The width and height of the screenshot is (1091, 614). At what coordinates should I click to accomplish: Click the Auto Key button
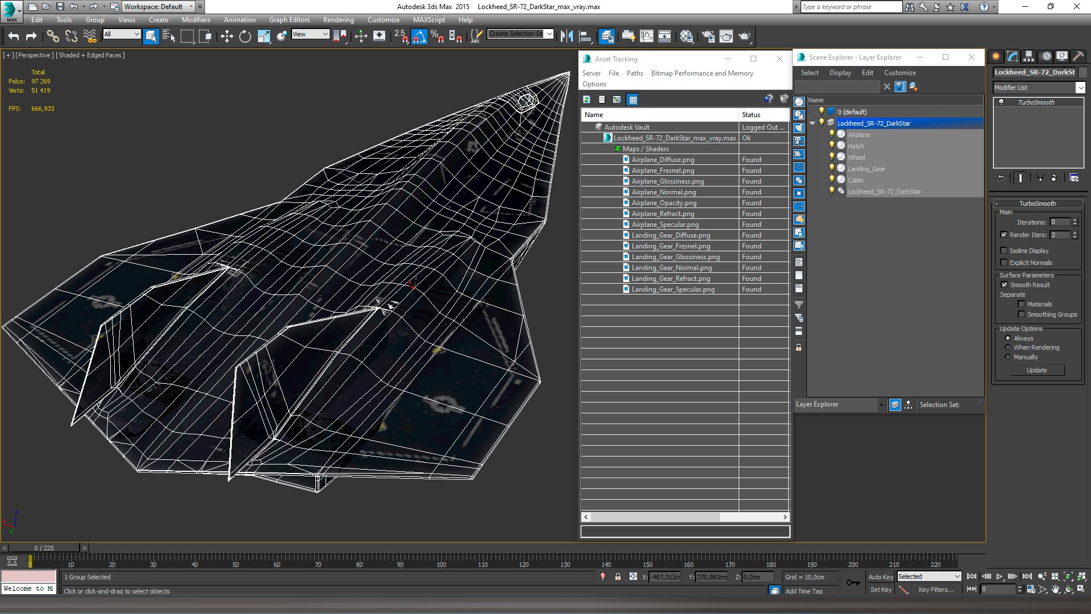click(881, 577)
